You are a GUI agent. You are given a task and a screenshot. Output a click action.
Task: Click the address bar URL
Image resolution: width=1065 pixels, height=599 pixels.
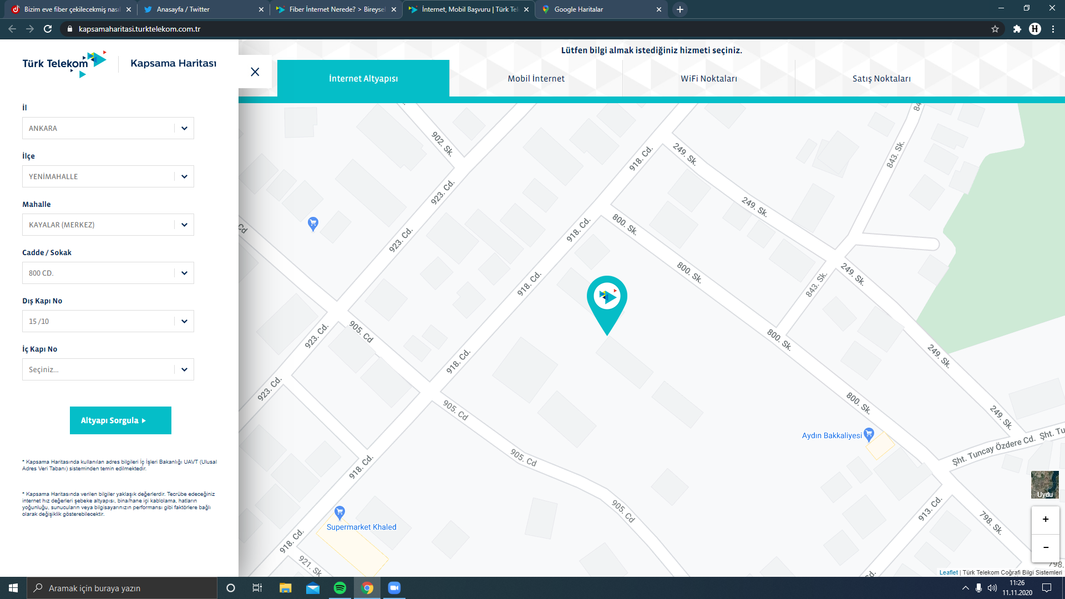click(140, 29)
